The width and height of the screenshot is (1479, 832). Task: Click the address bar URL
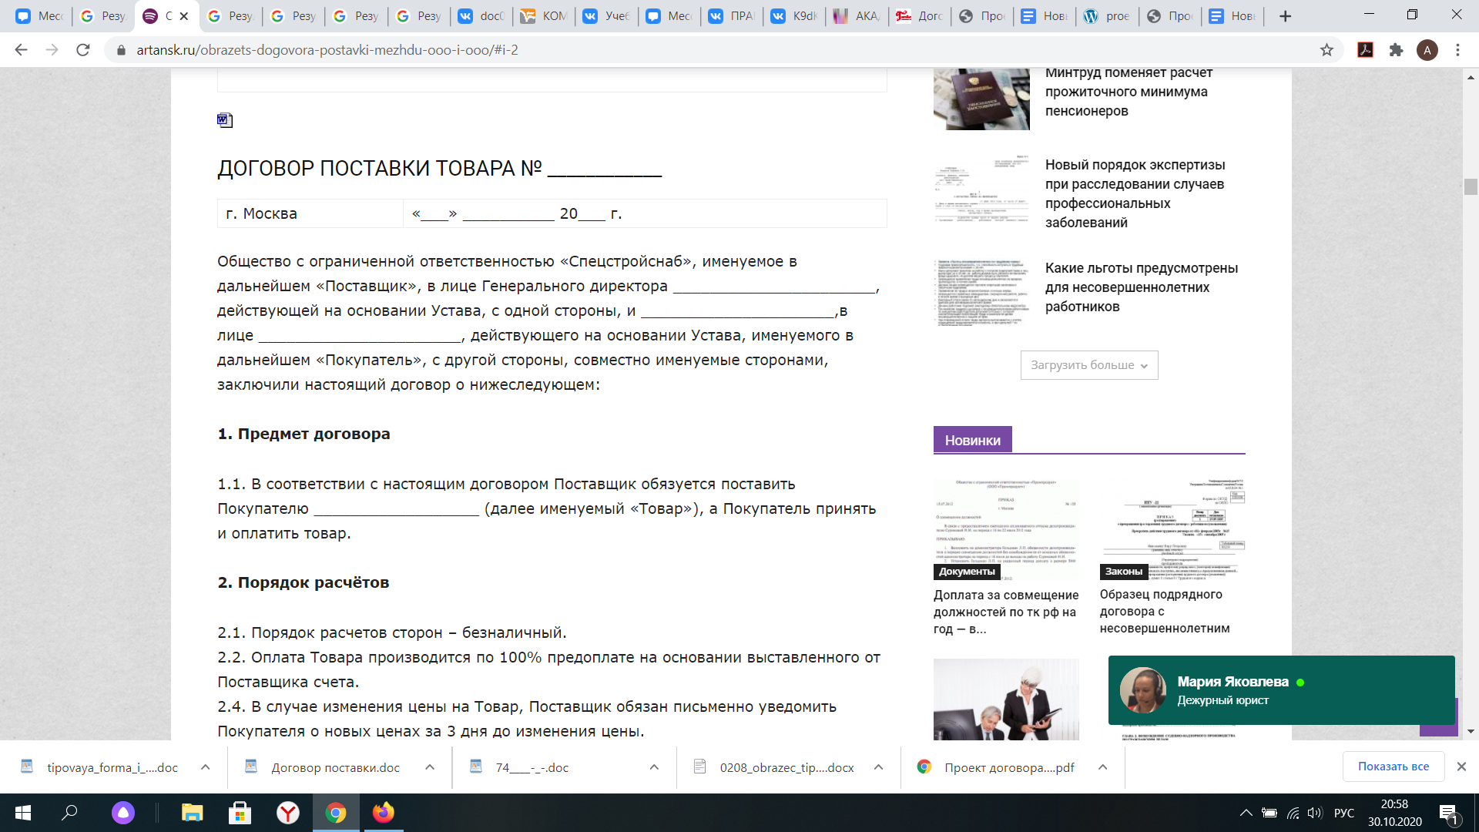(327, 50)
